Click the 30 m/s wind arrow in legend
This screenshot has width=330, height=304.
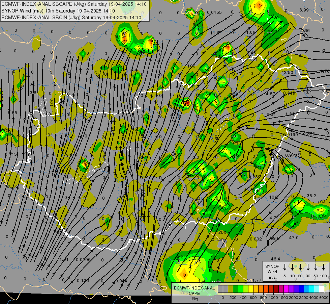coord(308,267)
